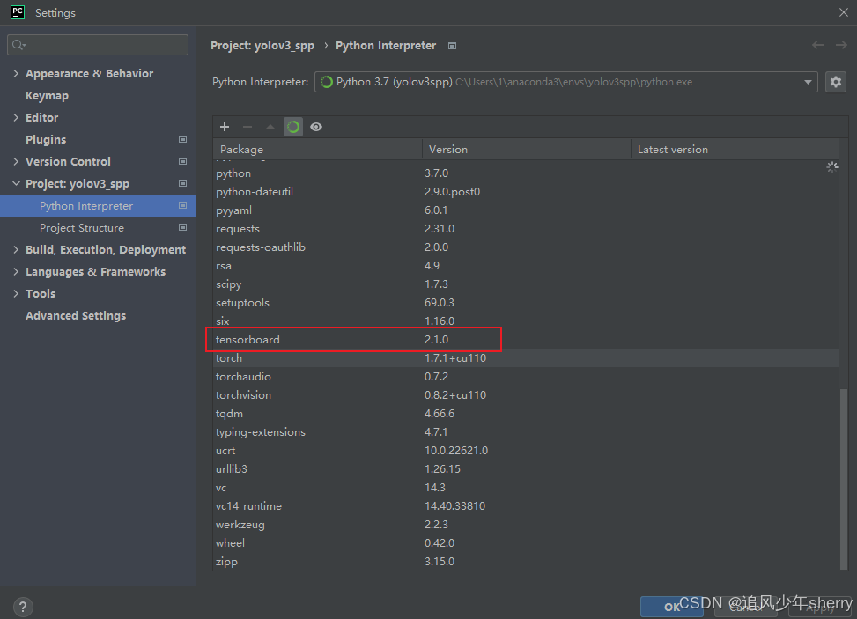Image resolution: width=857 pixels, height=619 pixels.
Task: Click the project-level icon on Project: yolov3_spp row
Action: point(182,183)
